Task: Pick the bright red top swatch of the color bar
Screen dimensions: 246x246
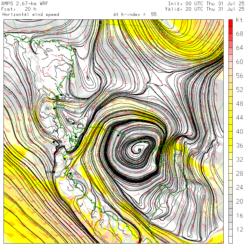Action: coord(230,23)
